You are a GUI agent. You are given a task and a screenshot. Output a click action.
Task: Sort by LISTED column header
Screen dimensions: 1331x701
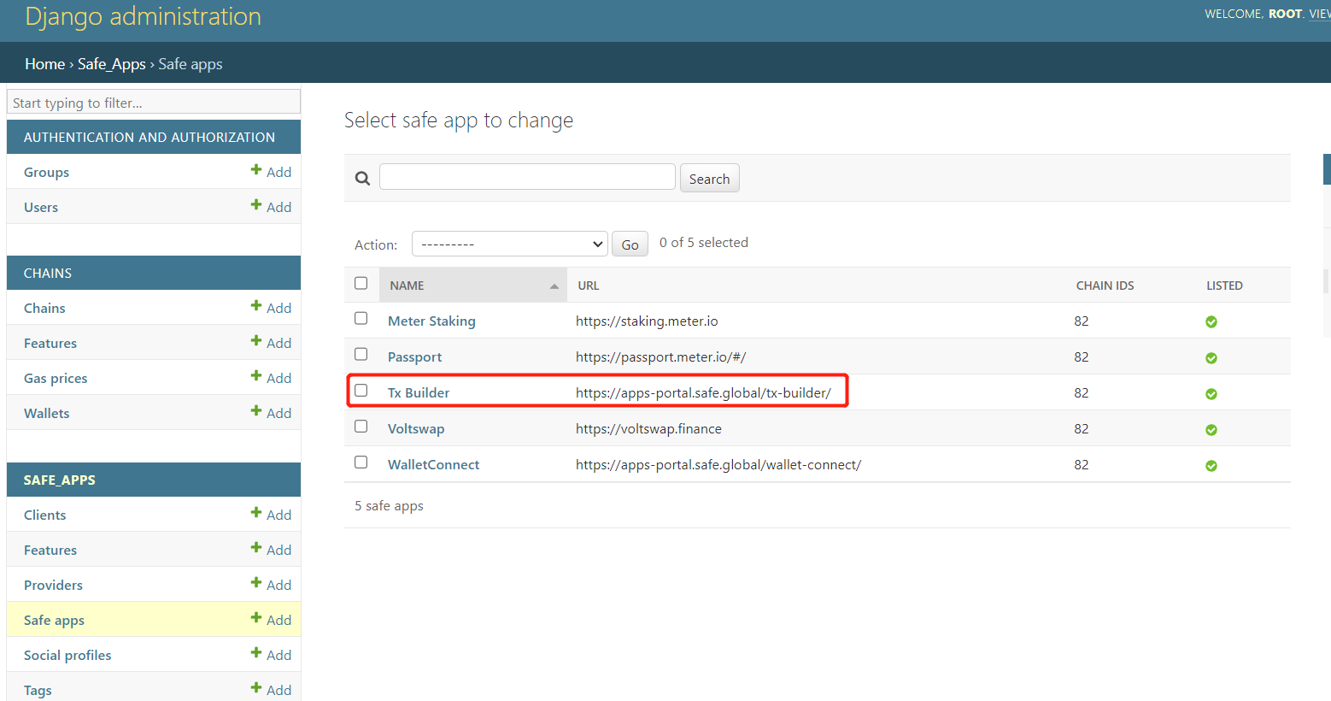[1224, 286]
